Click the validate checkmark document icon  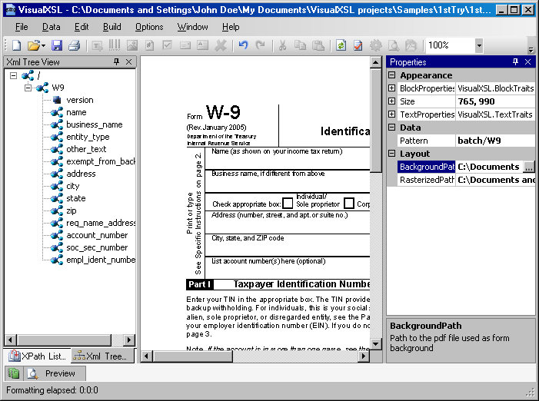(358, 45)
